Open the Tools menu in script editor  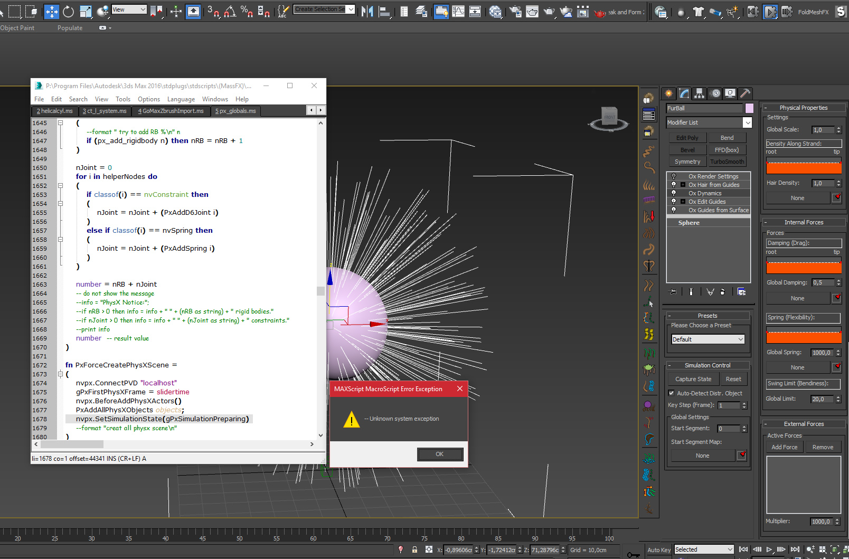[122, 99]
